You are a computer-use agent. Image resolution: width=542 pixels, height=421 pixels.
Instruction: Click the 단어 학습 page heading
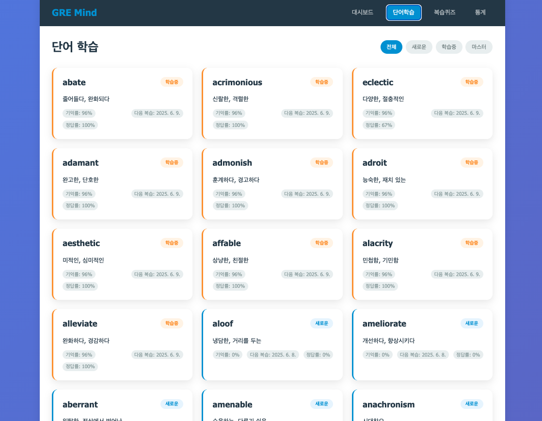(x=75, y=47)
